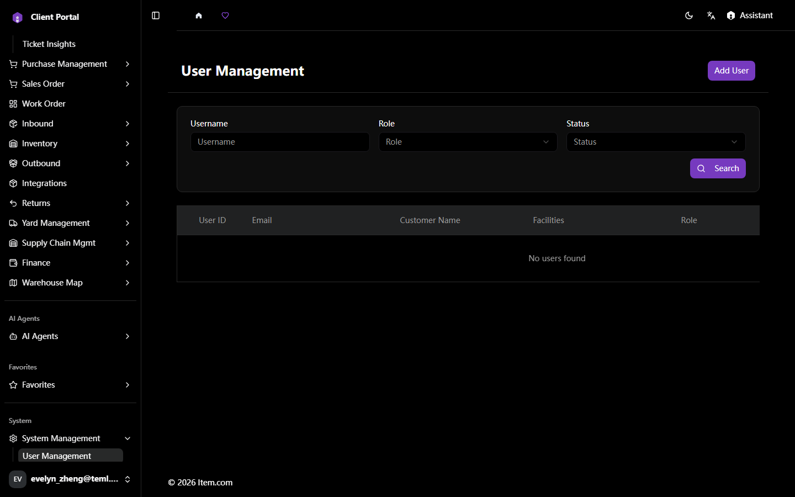Click the Inventory sidebar icon

coord(13,144)
